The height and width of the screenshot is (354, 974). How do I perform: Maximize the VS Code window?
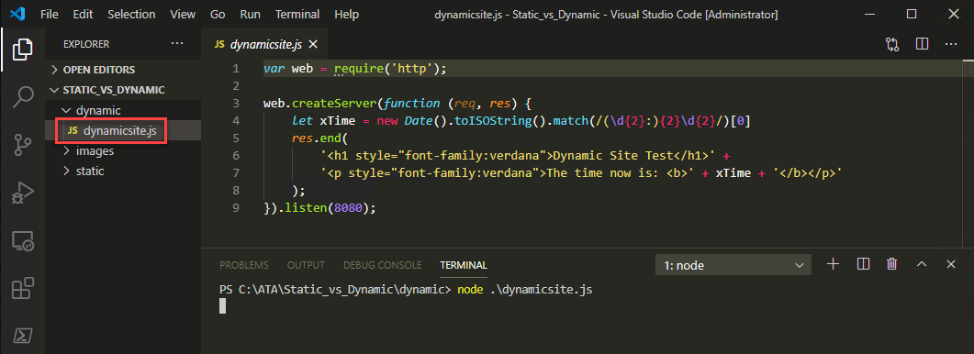(912, 14)
